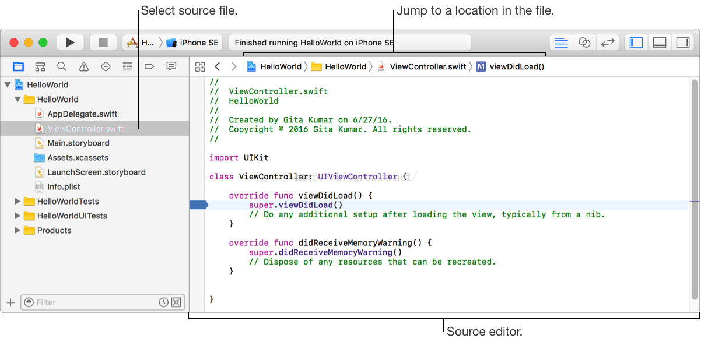Toggle the Navigator panel visibility

point(637,43)
